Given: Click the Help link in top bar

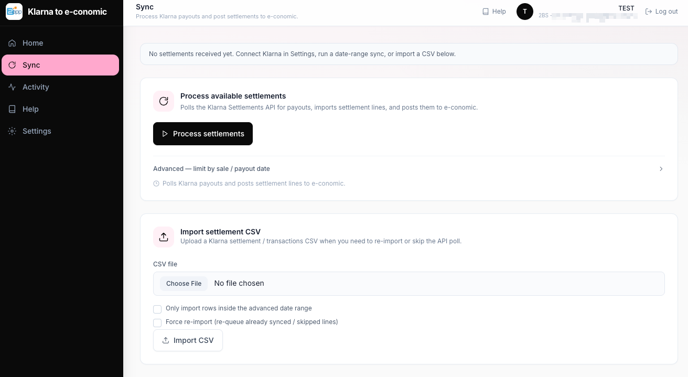Looking at the screenshot, I should (494, 12).
